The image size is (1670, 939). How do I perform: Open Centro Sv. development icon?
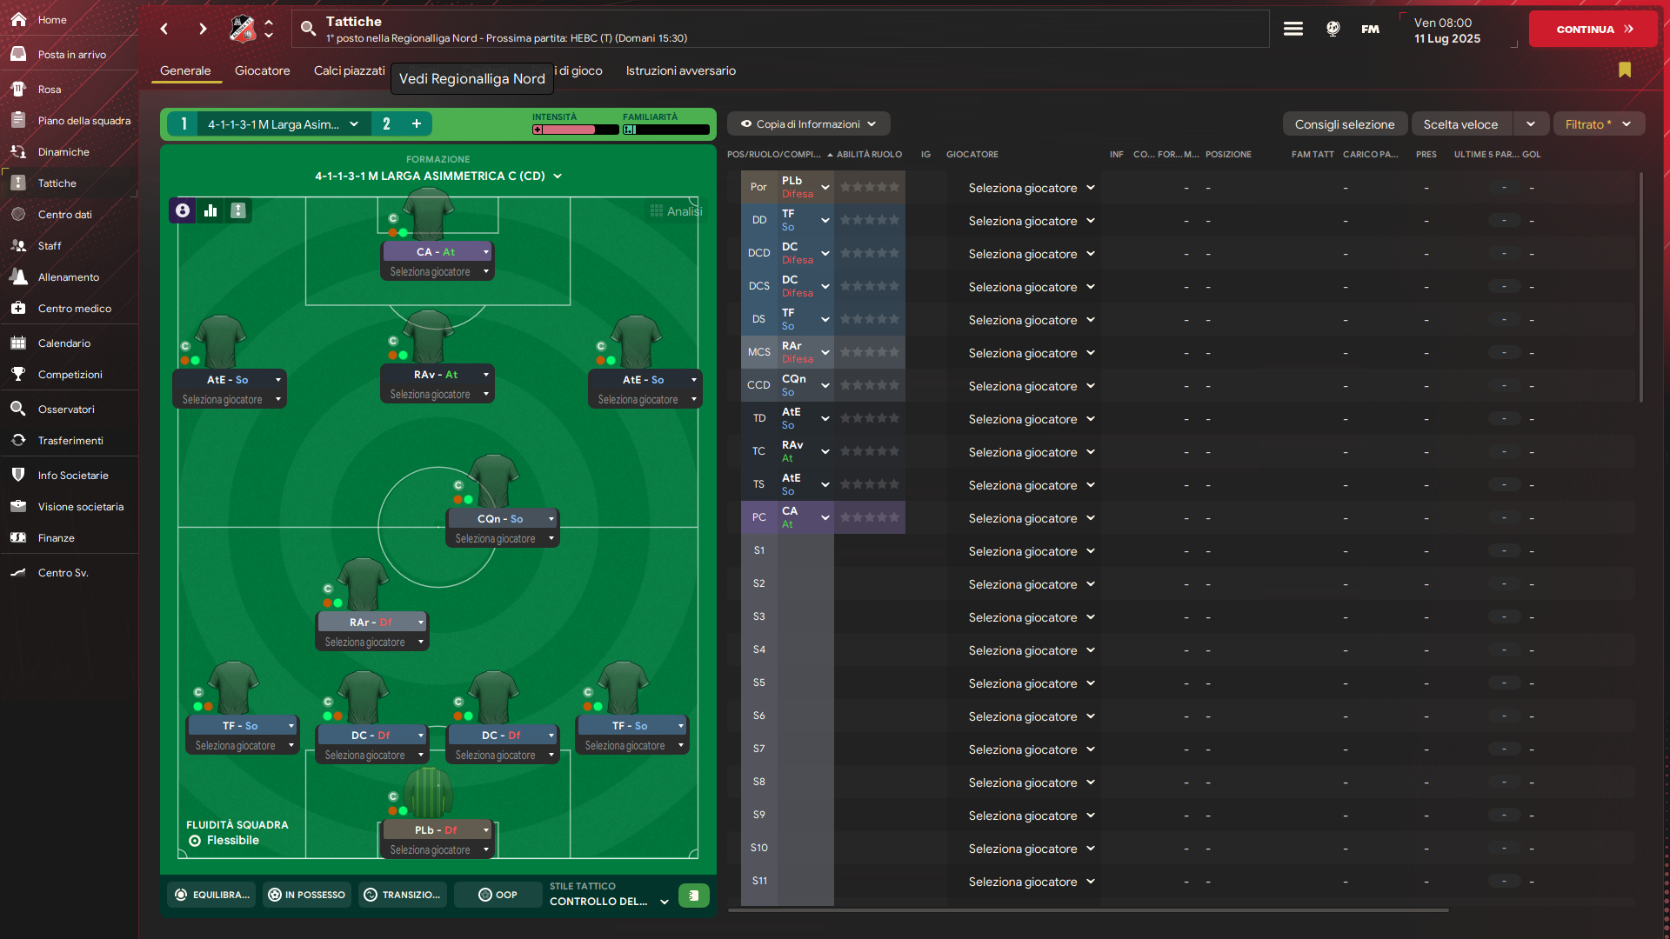18,572
